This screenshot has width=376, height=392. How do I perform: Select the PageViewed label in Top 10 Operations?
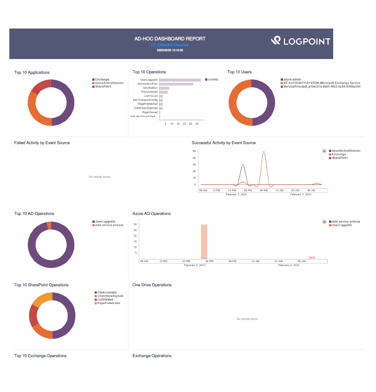pyautogui.click(x=150, y=112)
